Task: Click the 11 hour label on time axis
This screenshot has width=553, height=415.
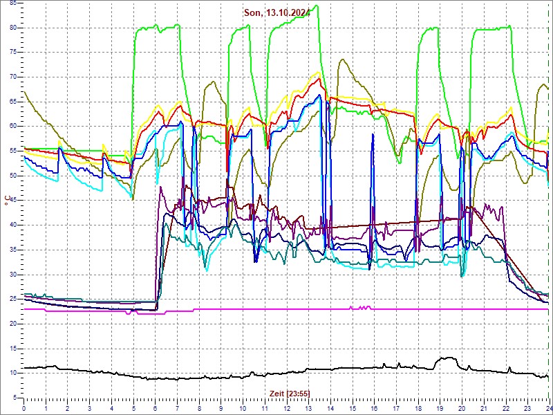Action: 265,408
